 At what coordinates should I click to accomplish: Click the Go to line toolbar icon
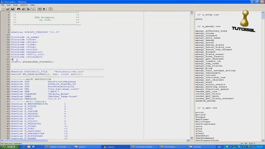tap(33, 9)
